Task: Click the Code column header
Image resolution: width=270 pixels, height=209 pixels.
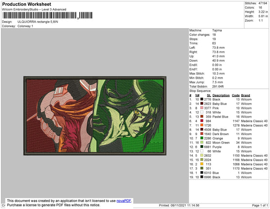Action: pyautogui.click(x=236, y=95)
